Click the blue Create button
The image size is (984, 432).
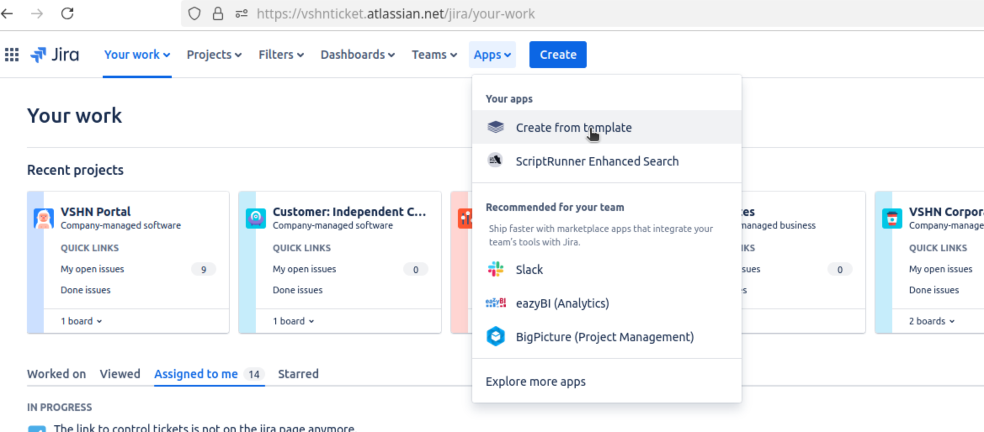[558, 55]
